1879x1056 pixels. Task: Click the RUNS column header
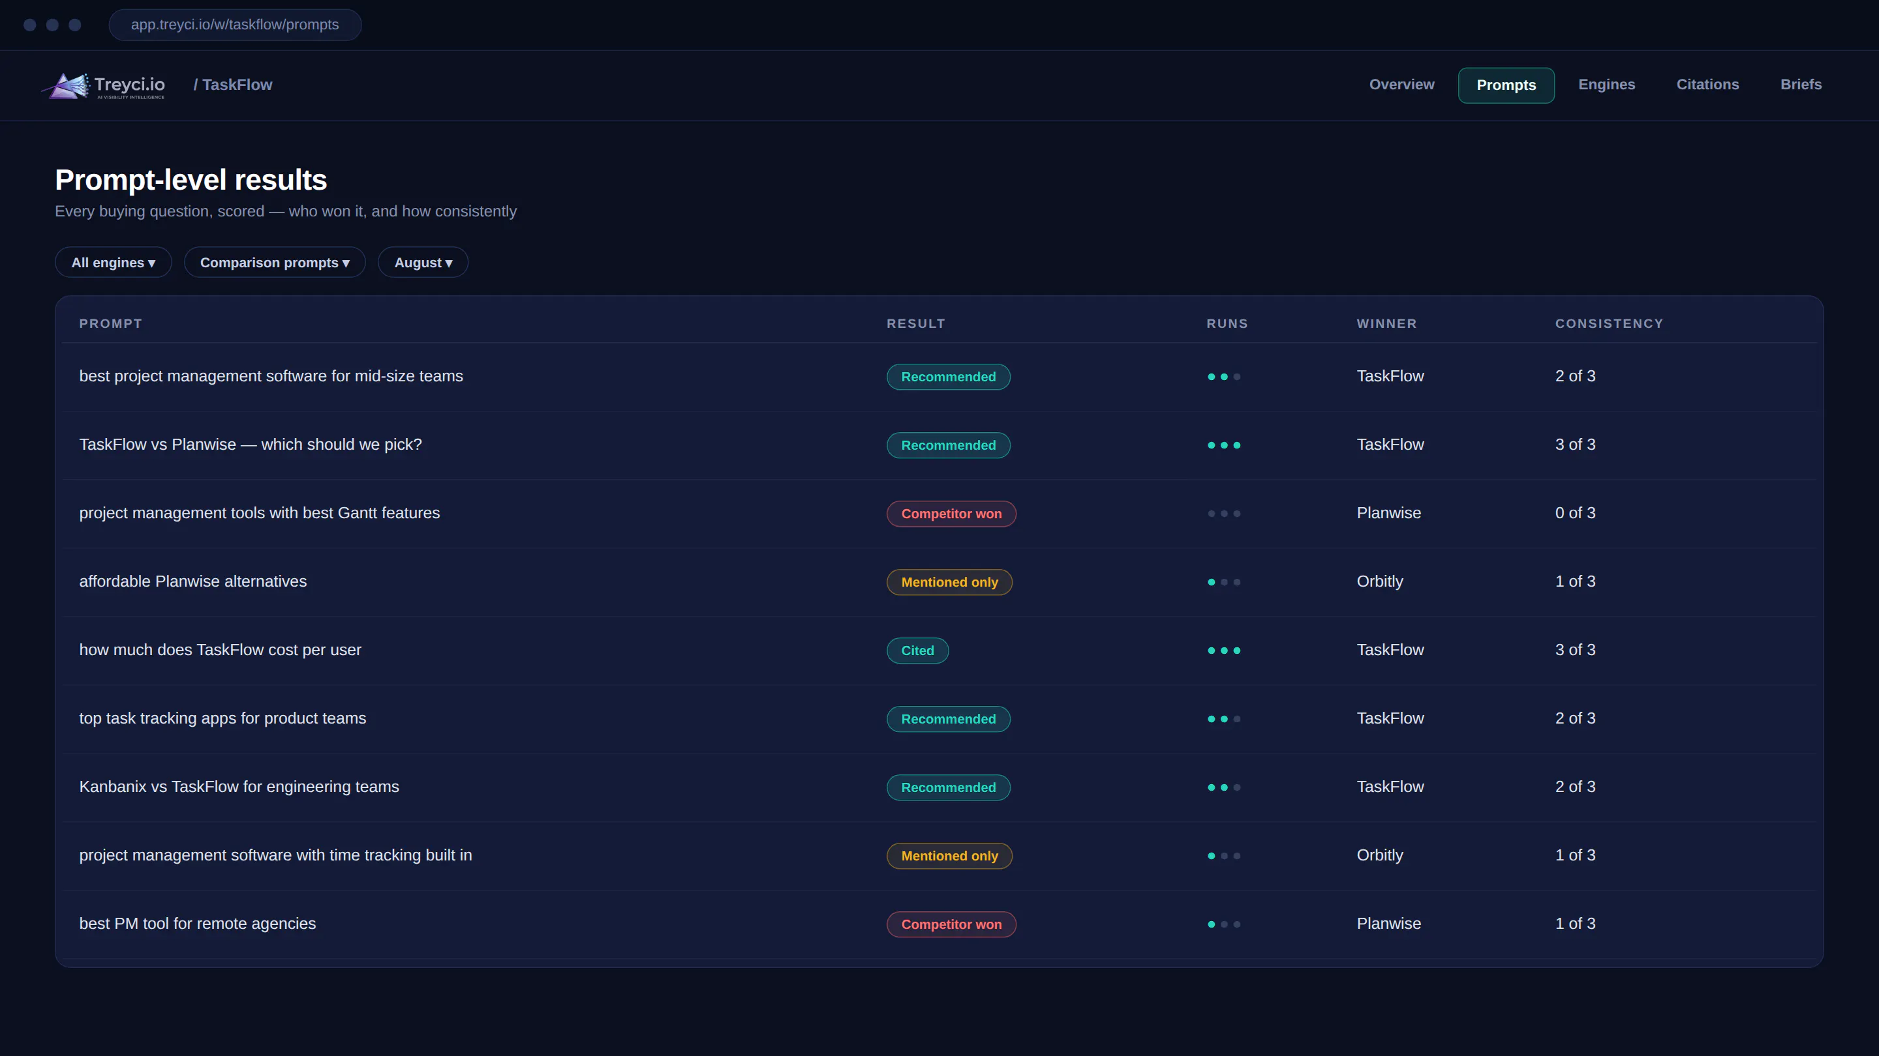[x=1227, y=323]
